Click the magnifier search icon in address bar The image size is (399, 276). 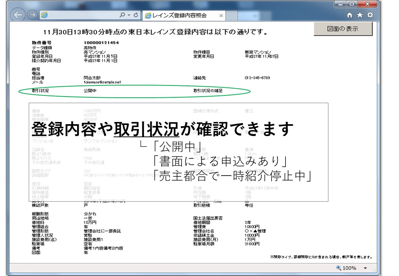122,15
